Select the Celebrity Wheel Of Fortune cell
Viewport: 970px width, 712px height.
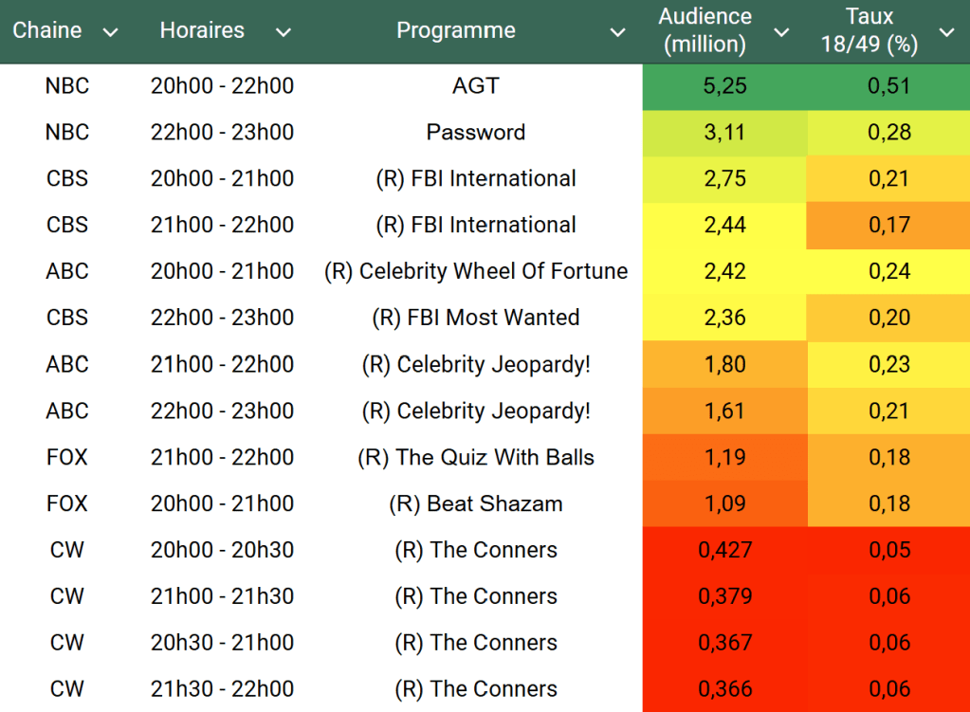(x=475, y=272)
